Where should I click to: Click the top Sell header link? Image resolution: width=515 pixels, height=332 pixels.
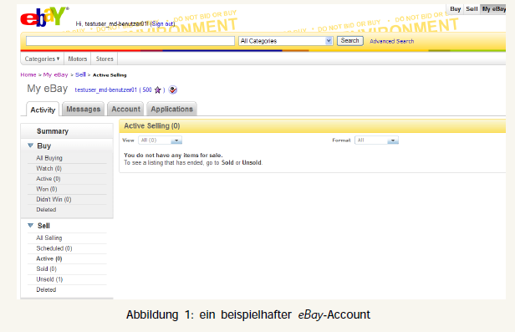tap(472, 9)
